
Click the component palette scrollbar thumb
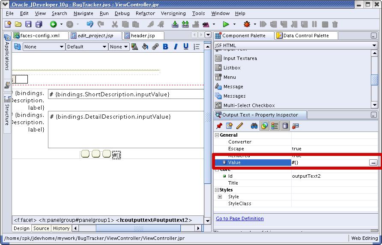click(x=374, y=80)
